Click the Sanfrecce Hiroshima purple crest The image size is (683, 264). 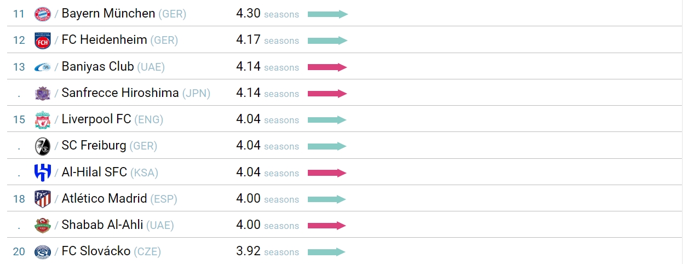click(42, 93)
